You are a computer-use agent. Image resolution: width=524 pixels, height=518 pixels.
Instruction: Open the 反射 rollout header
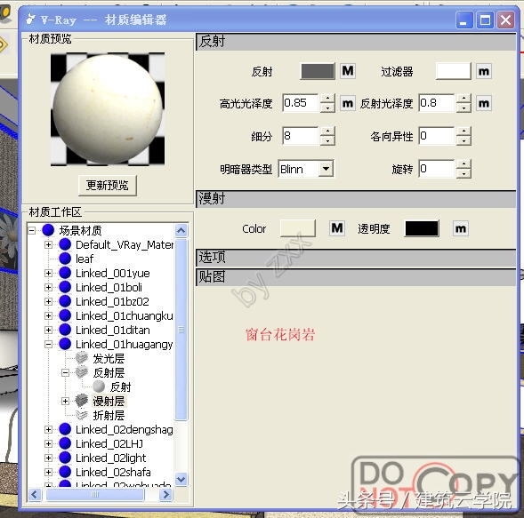(356, 42)
